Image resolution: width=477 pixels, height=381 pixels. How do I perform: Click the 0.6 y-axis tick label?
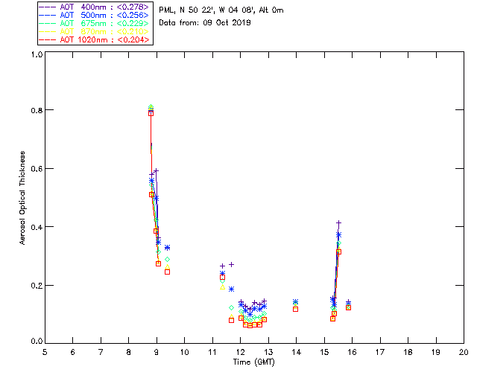pyautogui.click(x=37, y=169)
